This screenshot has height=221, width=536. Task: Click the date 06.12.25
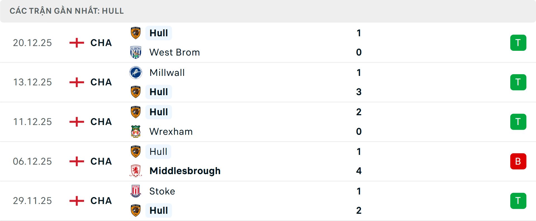[32, 161]
